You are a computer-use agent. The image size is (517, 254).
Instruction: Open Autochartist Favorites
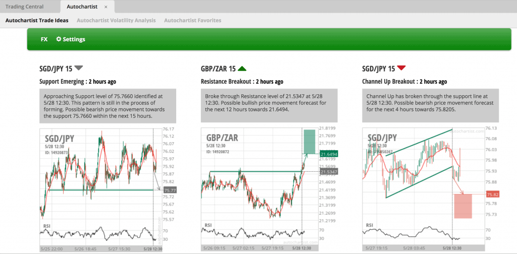[x=192, y=20]
